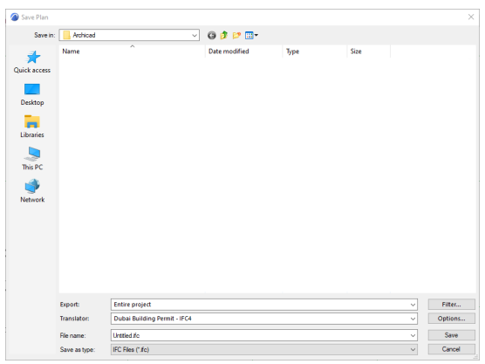Create a new folder
Image resolution: width=485 pixels, height=364 pixels.
click(236, 35)
